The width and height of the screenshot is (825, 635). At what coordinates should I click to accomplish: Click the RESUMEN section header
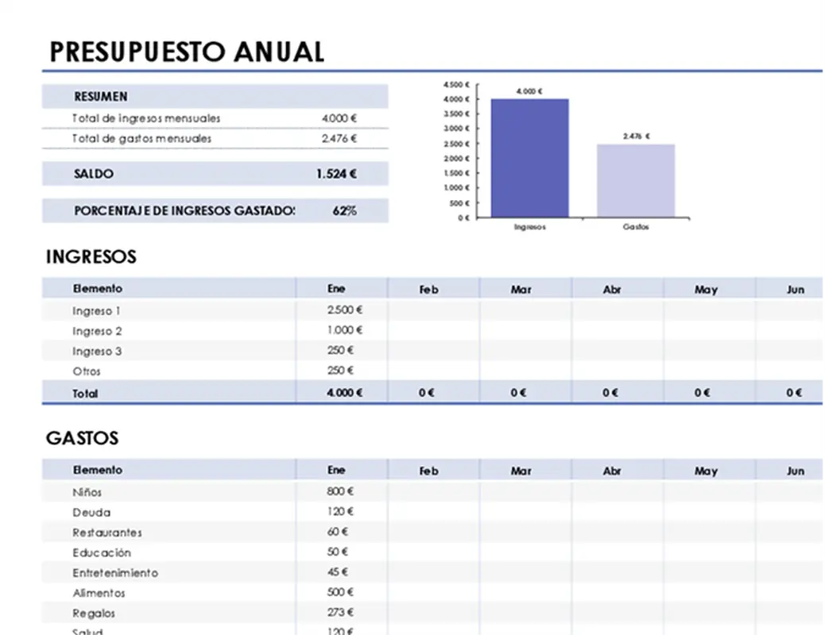pyautogui.click(x=100, y=97)
